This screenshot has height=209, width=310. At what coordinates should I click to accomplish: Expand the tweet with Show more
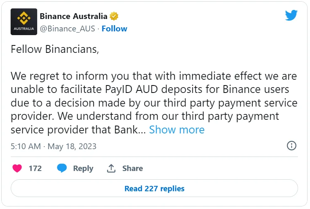click(x=177, y=130)
